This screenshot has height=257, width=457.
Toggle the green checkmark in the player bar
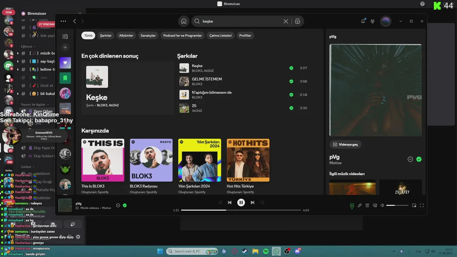point(125,205)
